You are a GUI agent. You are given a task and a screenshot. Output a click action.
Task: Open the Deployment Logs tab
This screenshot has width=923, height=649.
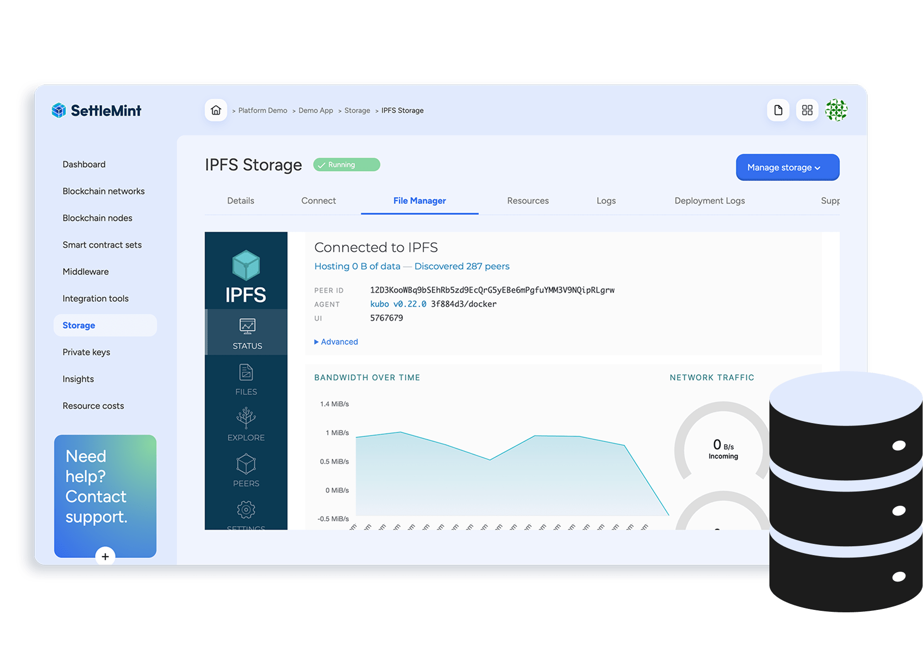pos(709,201)
